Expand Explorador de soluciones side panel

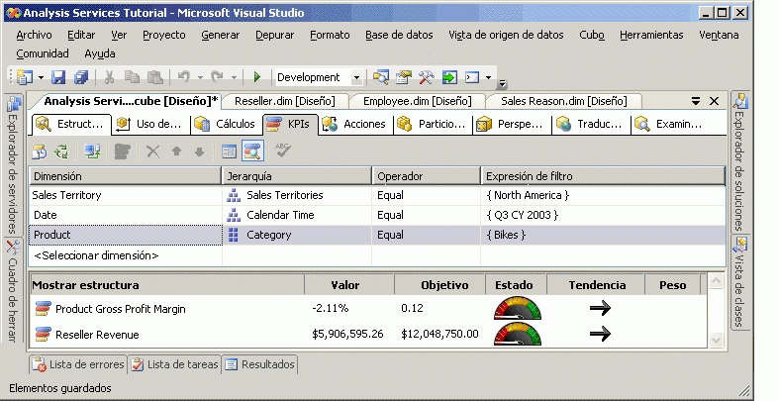click(739, 161)
